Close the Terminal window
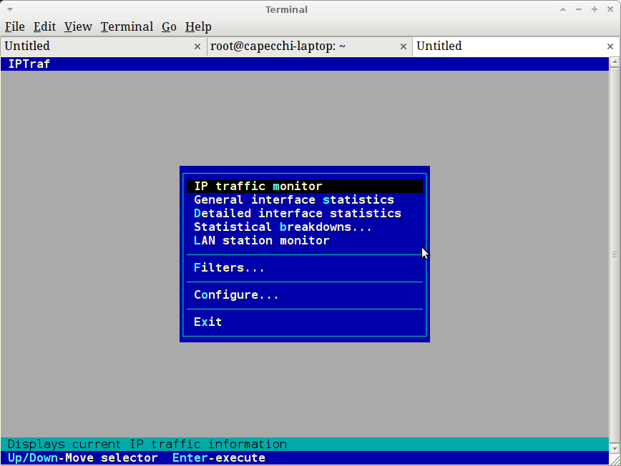Image resolution: width=621 pixels, height=466 pixels. (610, 9)
